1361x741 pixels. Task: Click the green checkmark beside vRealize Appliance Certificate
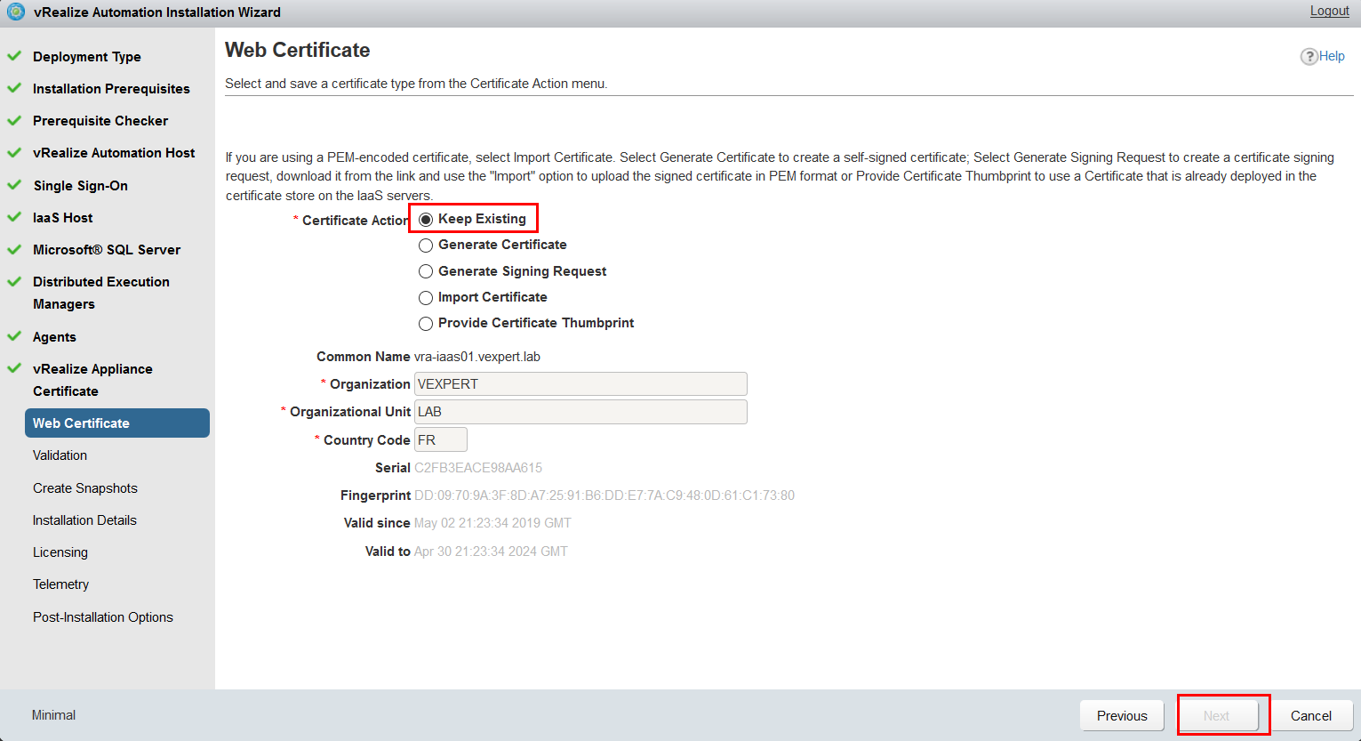tap(14, 368)
